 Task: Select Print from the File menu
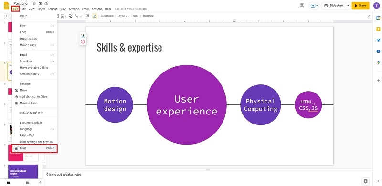click(x=34, y=148)
